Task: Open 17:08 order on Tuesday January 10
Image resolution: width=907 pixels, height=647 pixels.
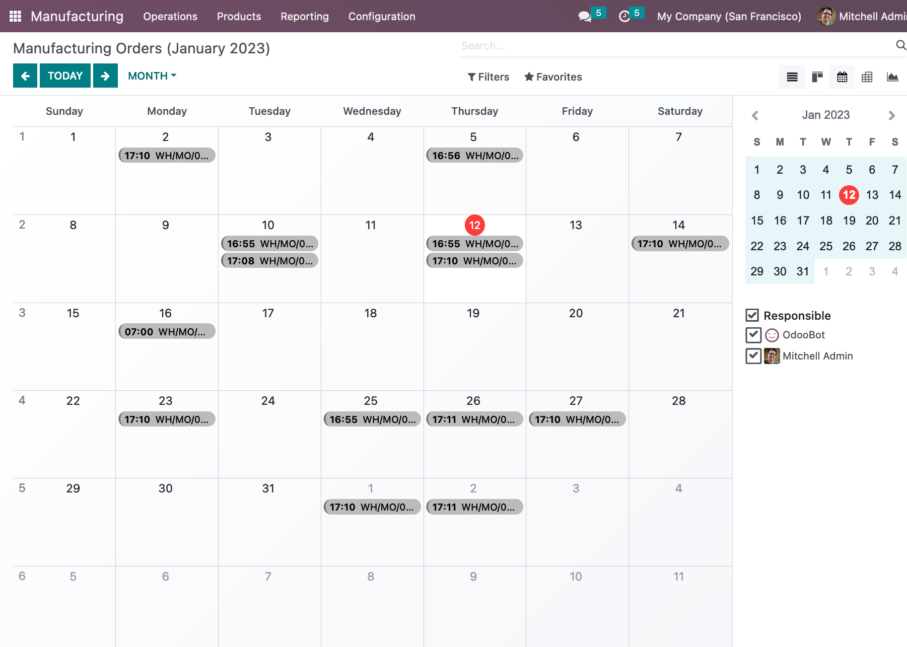Action: click(x=269, y=261)
